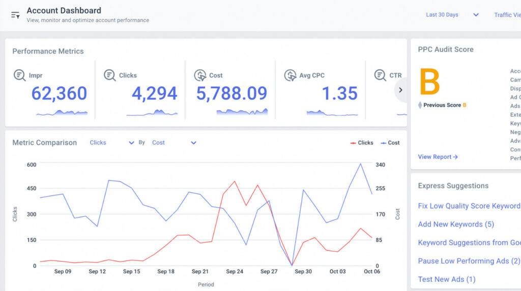This screenshot has height=291, width=521.
Task: Switch to the Traffic View tab
Action: click(507, 15)
